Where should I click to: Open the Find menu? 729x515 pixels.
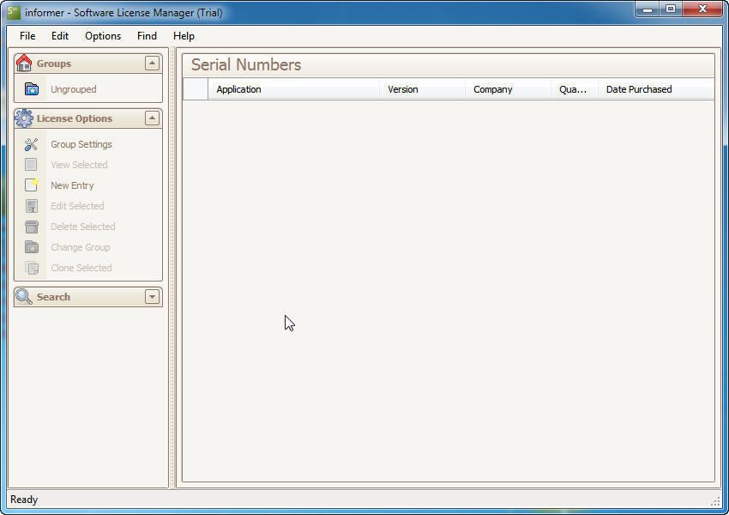147,36
